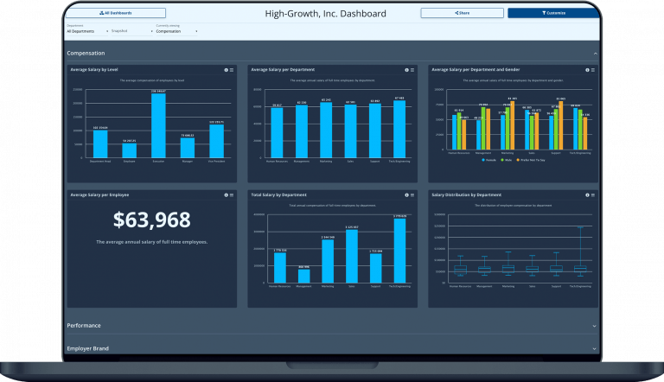The width and height of the screenshot is (664, 382).
Task: Open hamburger menu on Average Salary per Department
Action: click(412, 70)
